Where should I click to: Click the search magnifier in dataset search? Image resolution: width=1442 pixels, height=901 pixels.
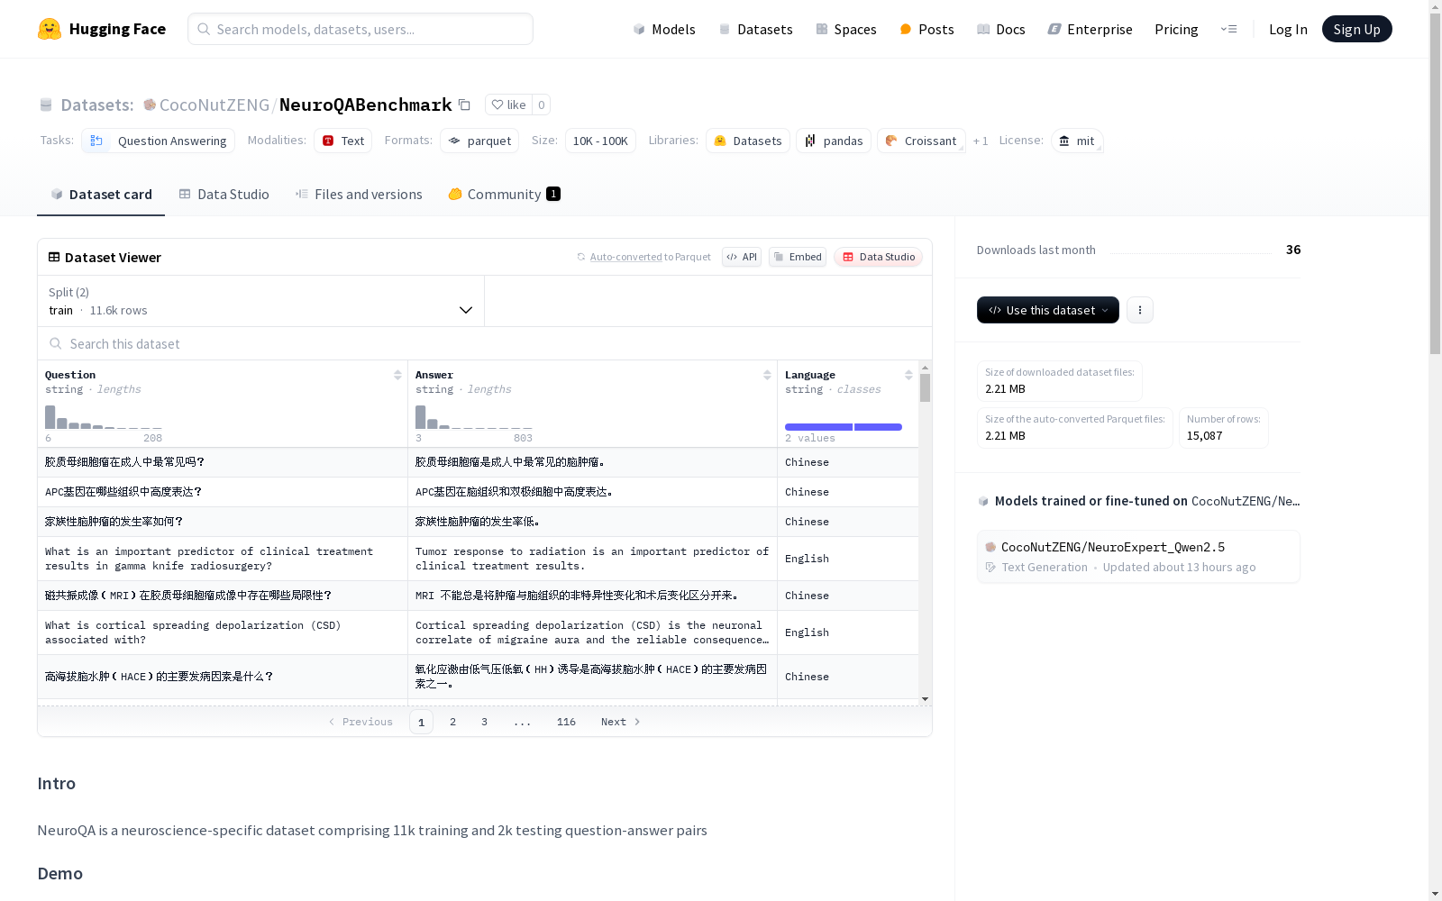[x=56, y=343]
